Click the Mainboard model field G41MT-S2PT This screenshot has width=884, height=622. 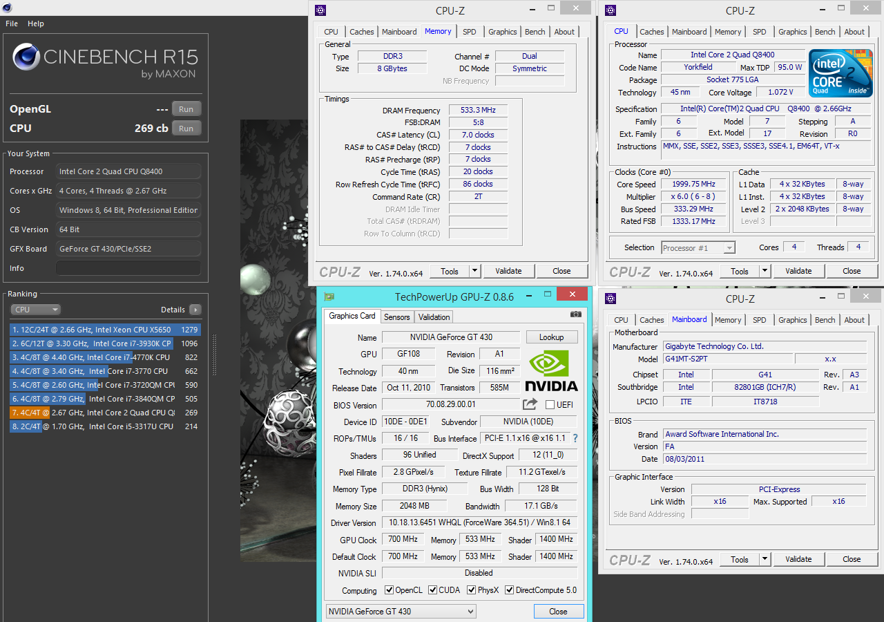727,359
